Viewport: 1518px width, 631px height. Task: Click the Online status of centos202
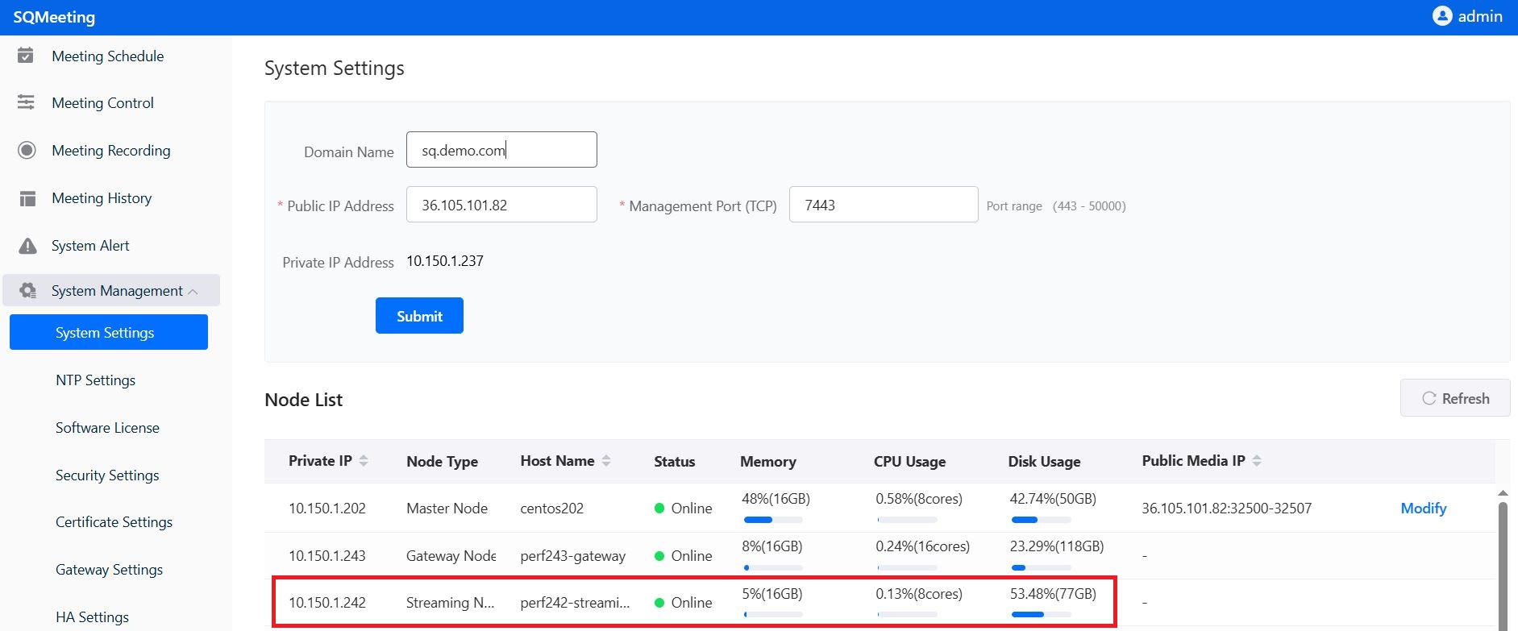point(684,508)
